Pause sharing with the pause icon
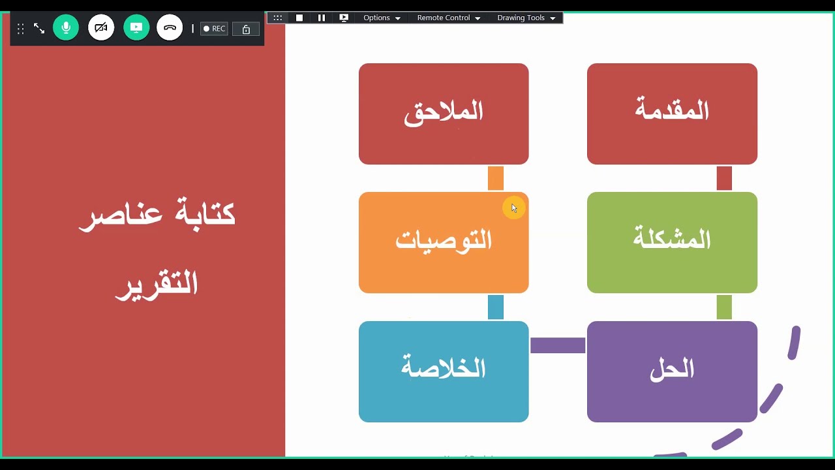Screen dimensions: 835x470 [322, 18]
